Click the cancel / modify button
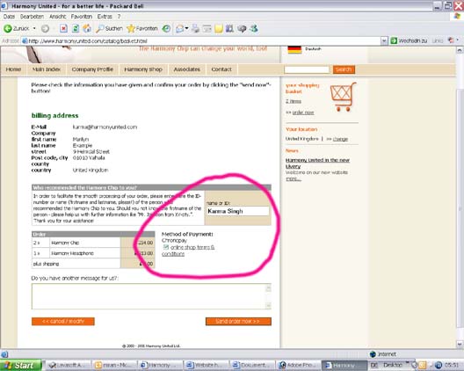Viewport: 464px width, 371px height. click(63, 321)
